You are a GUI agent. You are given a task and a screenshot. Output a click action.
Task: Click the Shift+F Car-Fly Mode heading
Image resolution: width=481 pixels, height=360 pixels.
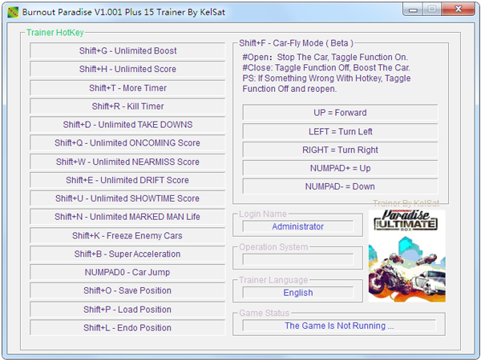click(x=296, y=43)
